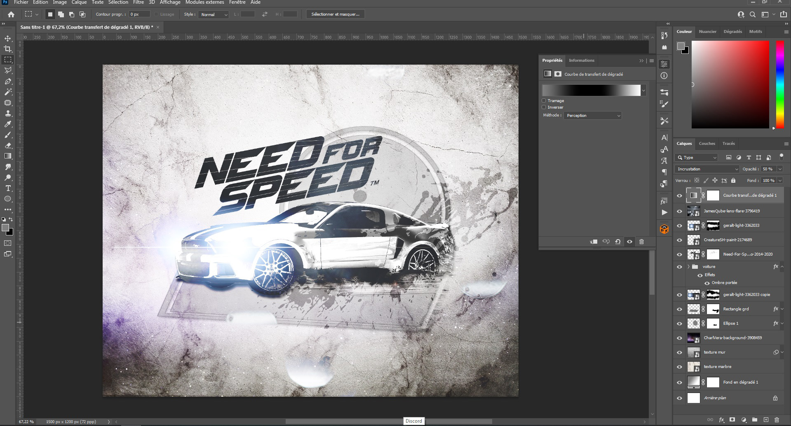
Task: Select the Brush tool
Action: coord(8,135)
